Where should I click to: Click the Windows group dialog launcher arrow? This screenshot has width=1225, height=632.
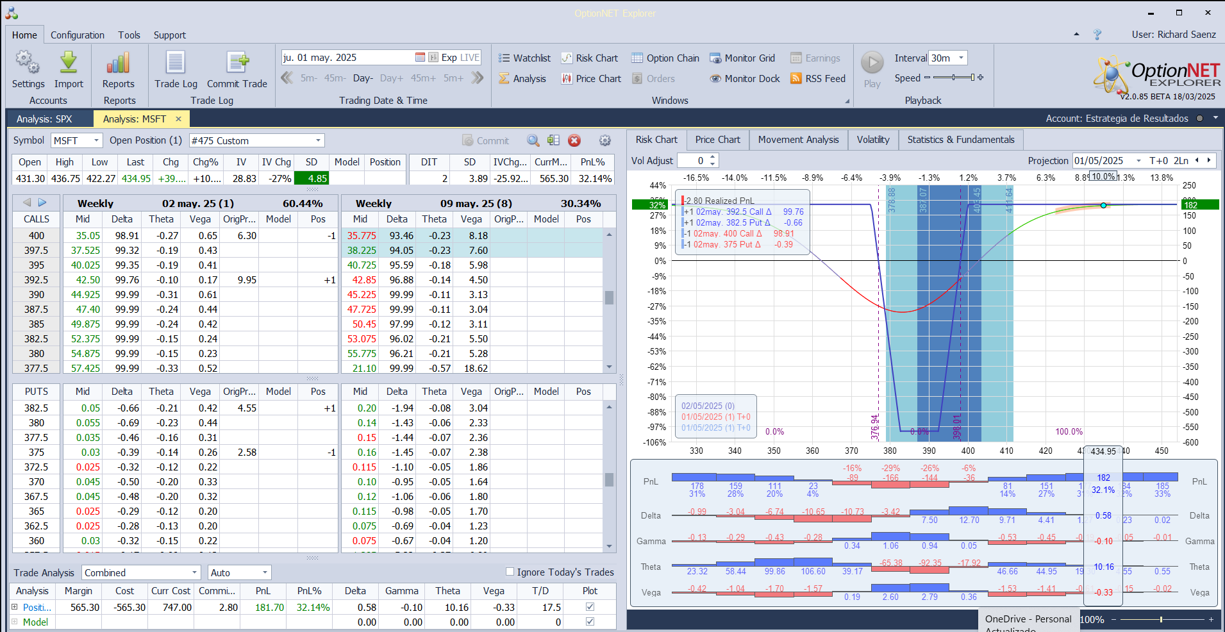pos(847,101)
